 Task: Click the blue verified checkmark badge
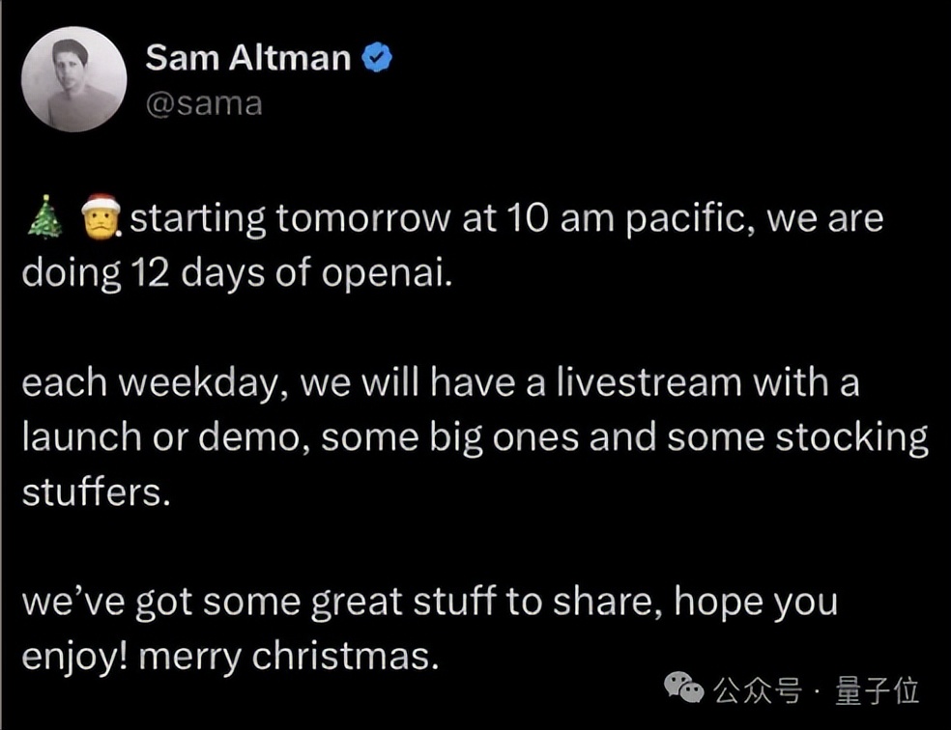pyautogui.click(x=376, y=59)
